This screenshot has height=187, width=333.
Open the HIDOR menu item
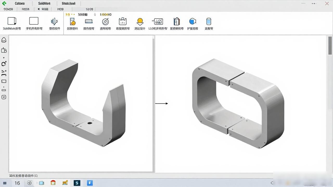coord(25,9)
